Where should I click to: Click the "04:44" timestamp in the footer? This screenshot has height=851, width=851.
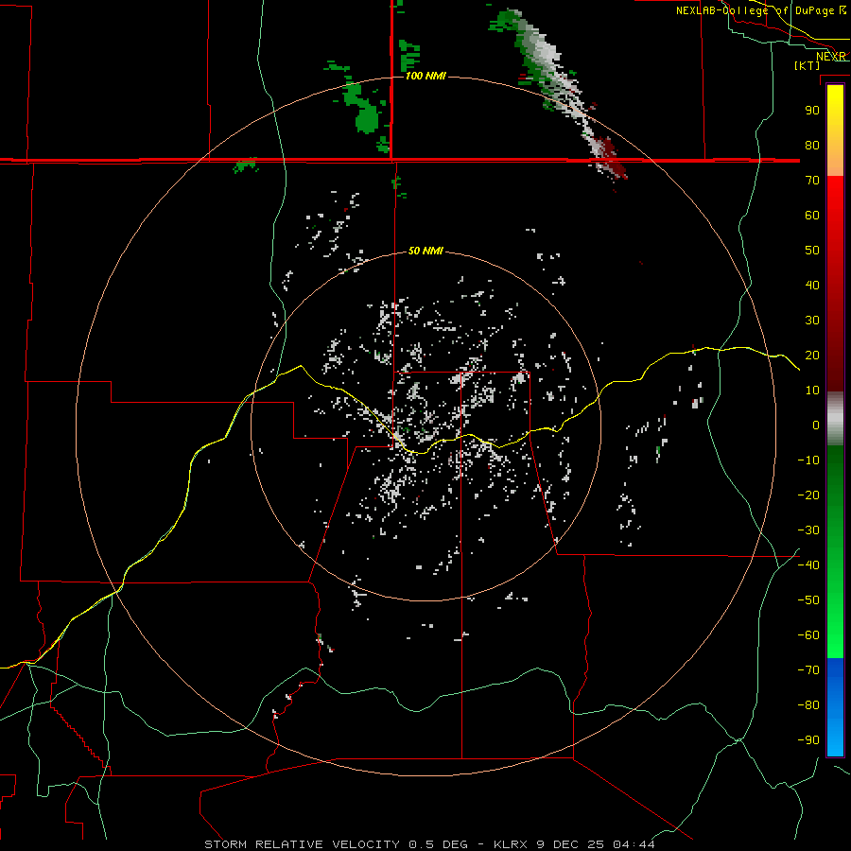point(634,844)
